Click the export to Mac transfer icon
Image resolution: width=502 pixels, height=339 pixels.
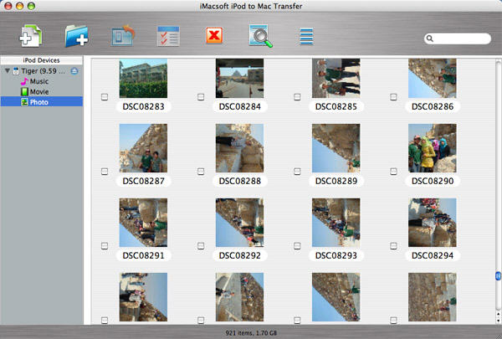(123, 35)
